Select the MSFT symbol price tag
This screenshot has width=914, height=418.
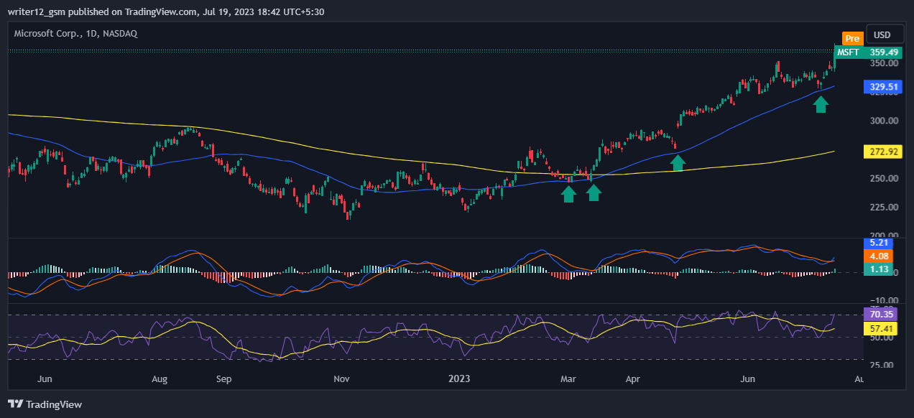pos(848,52)
